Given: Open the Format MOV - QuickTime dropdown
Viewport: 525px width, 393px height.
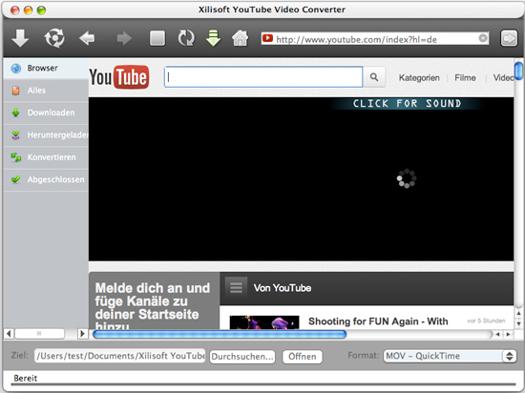Looking at the screenshot, I should [450, 356].
